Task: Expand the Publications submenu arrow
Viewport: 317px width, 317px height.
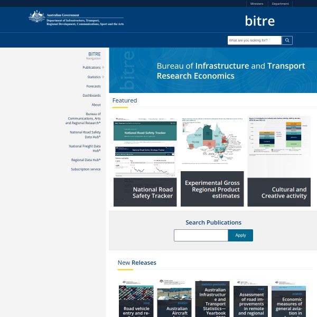Action: (x=103, y=68)
